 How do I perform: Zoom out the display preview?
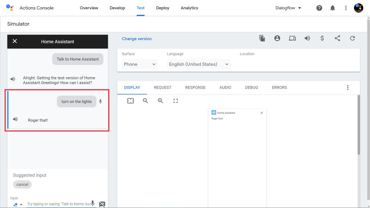click(x=145, y=101)
